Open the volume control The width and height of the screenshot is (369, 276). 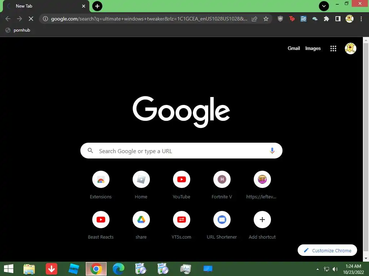335,269
